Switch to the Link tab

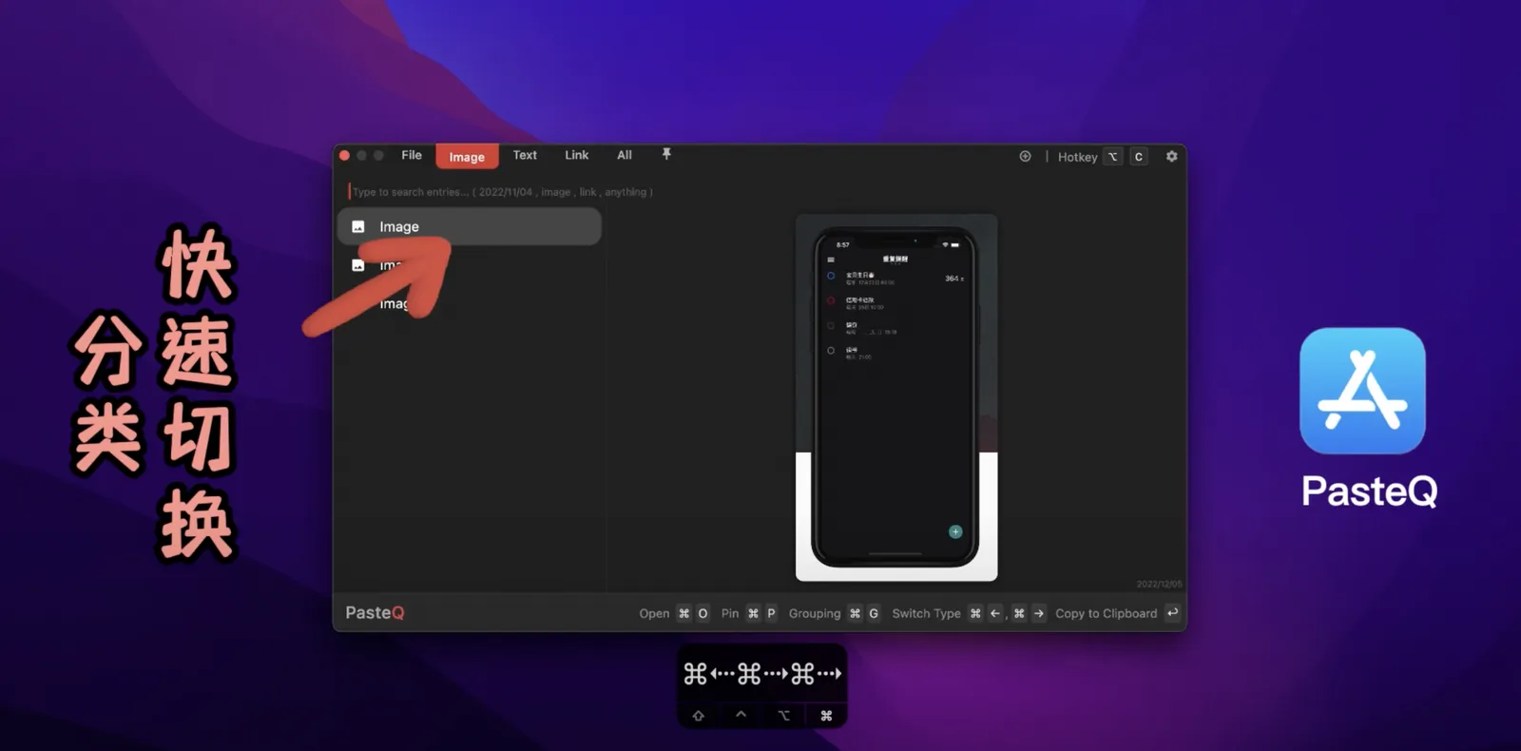coord(576,155)
